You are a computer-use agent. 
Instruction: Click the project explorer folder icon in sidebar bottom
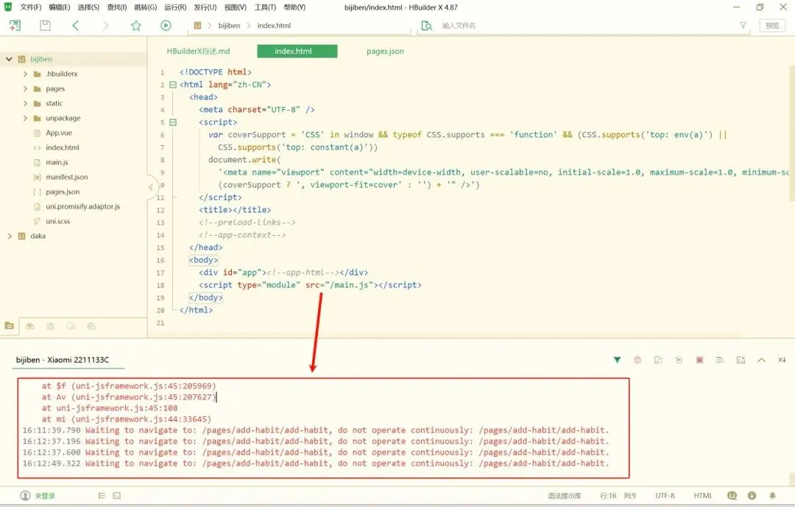[9, 326]
